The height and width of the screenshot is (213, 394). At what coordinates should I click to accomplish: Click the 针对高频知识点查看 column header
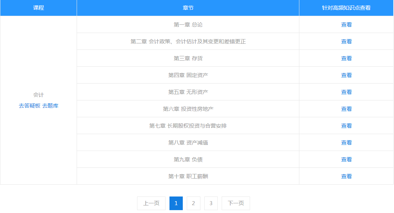tap(346, 8)
